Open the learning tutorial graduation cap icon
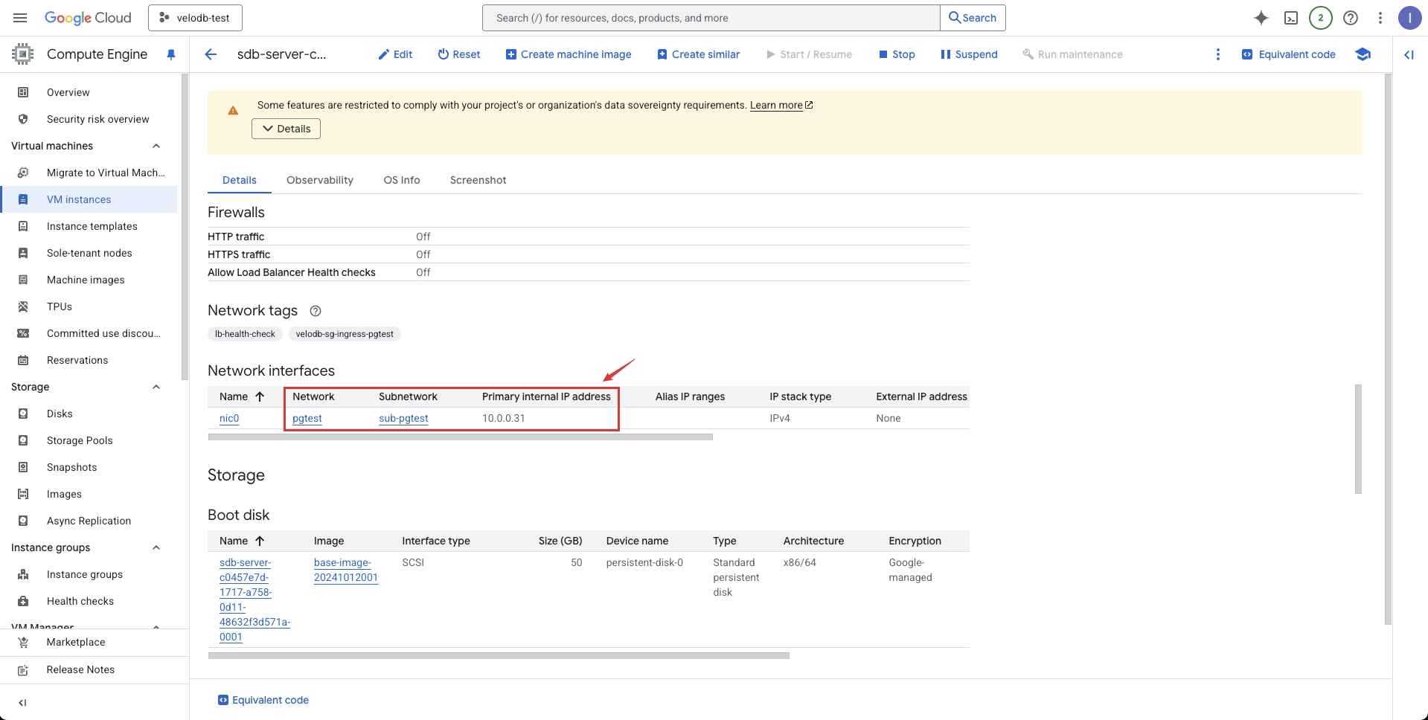This screenshot has width=1428, height=720. pos(1363,54)
